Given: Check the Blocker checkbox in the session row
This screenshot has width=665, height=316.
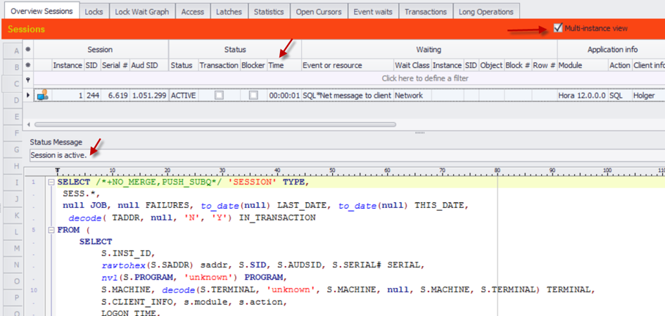Looking at the screenshot, I should 253,95.
